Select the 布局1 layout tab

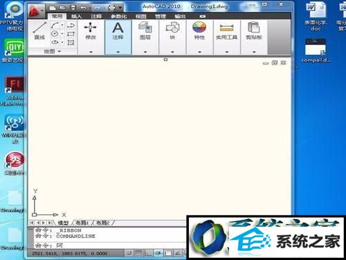coord(82,223)
